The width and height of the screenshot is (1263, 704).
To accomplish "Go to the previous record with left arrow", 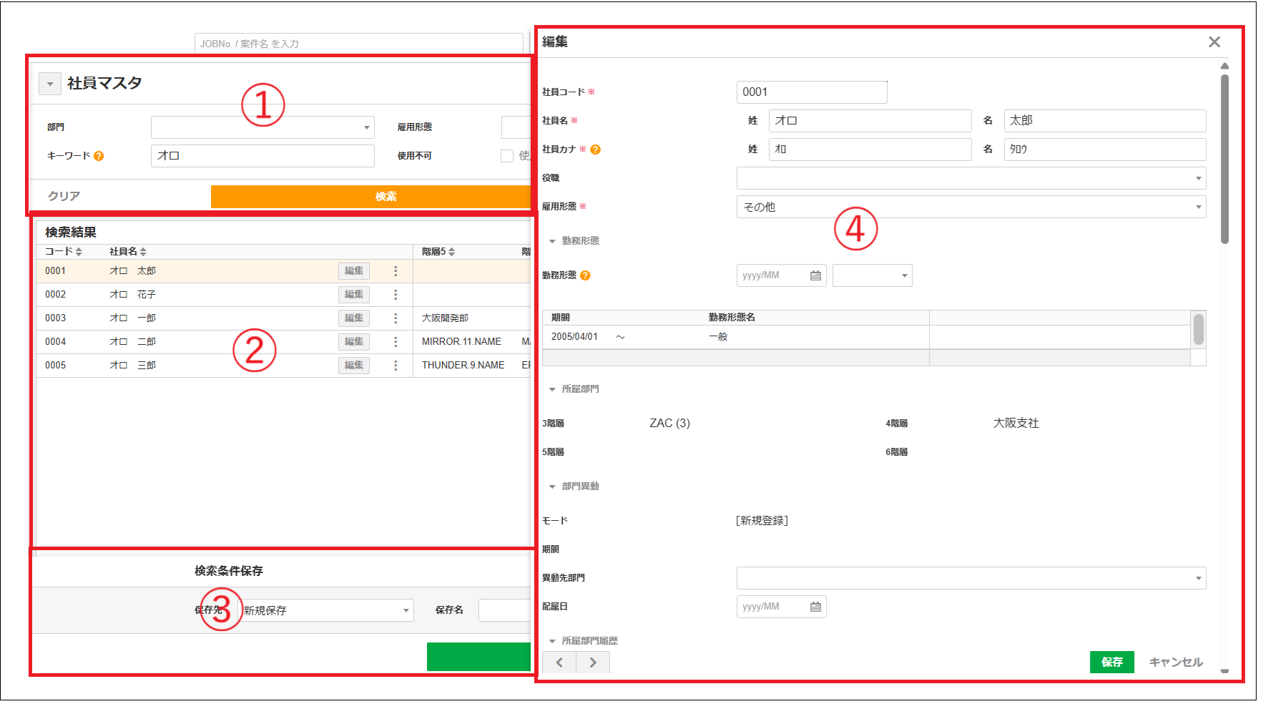I will coord(559,663).
